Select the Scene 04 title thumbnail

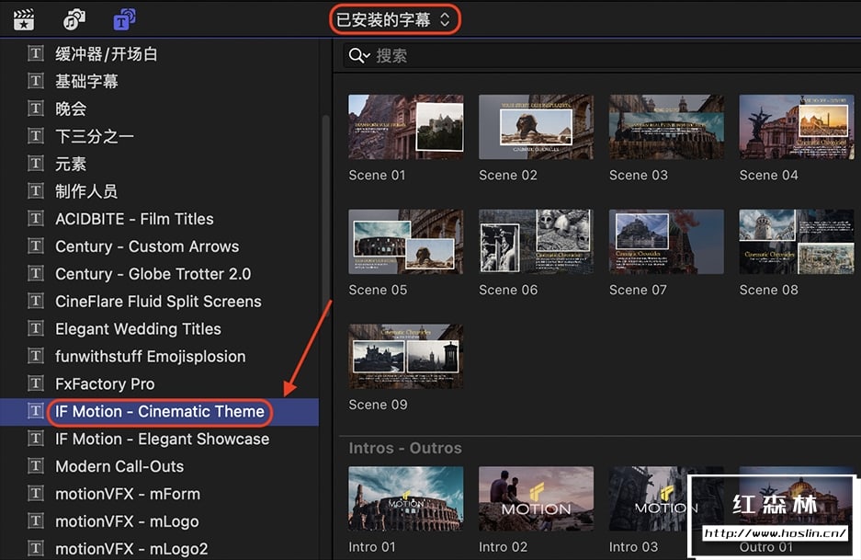tap(796, 127)
